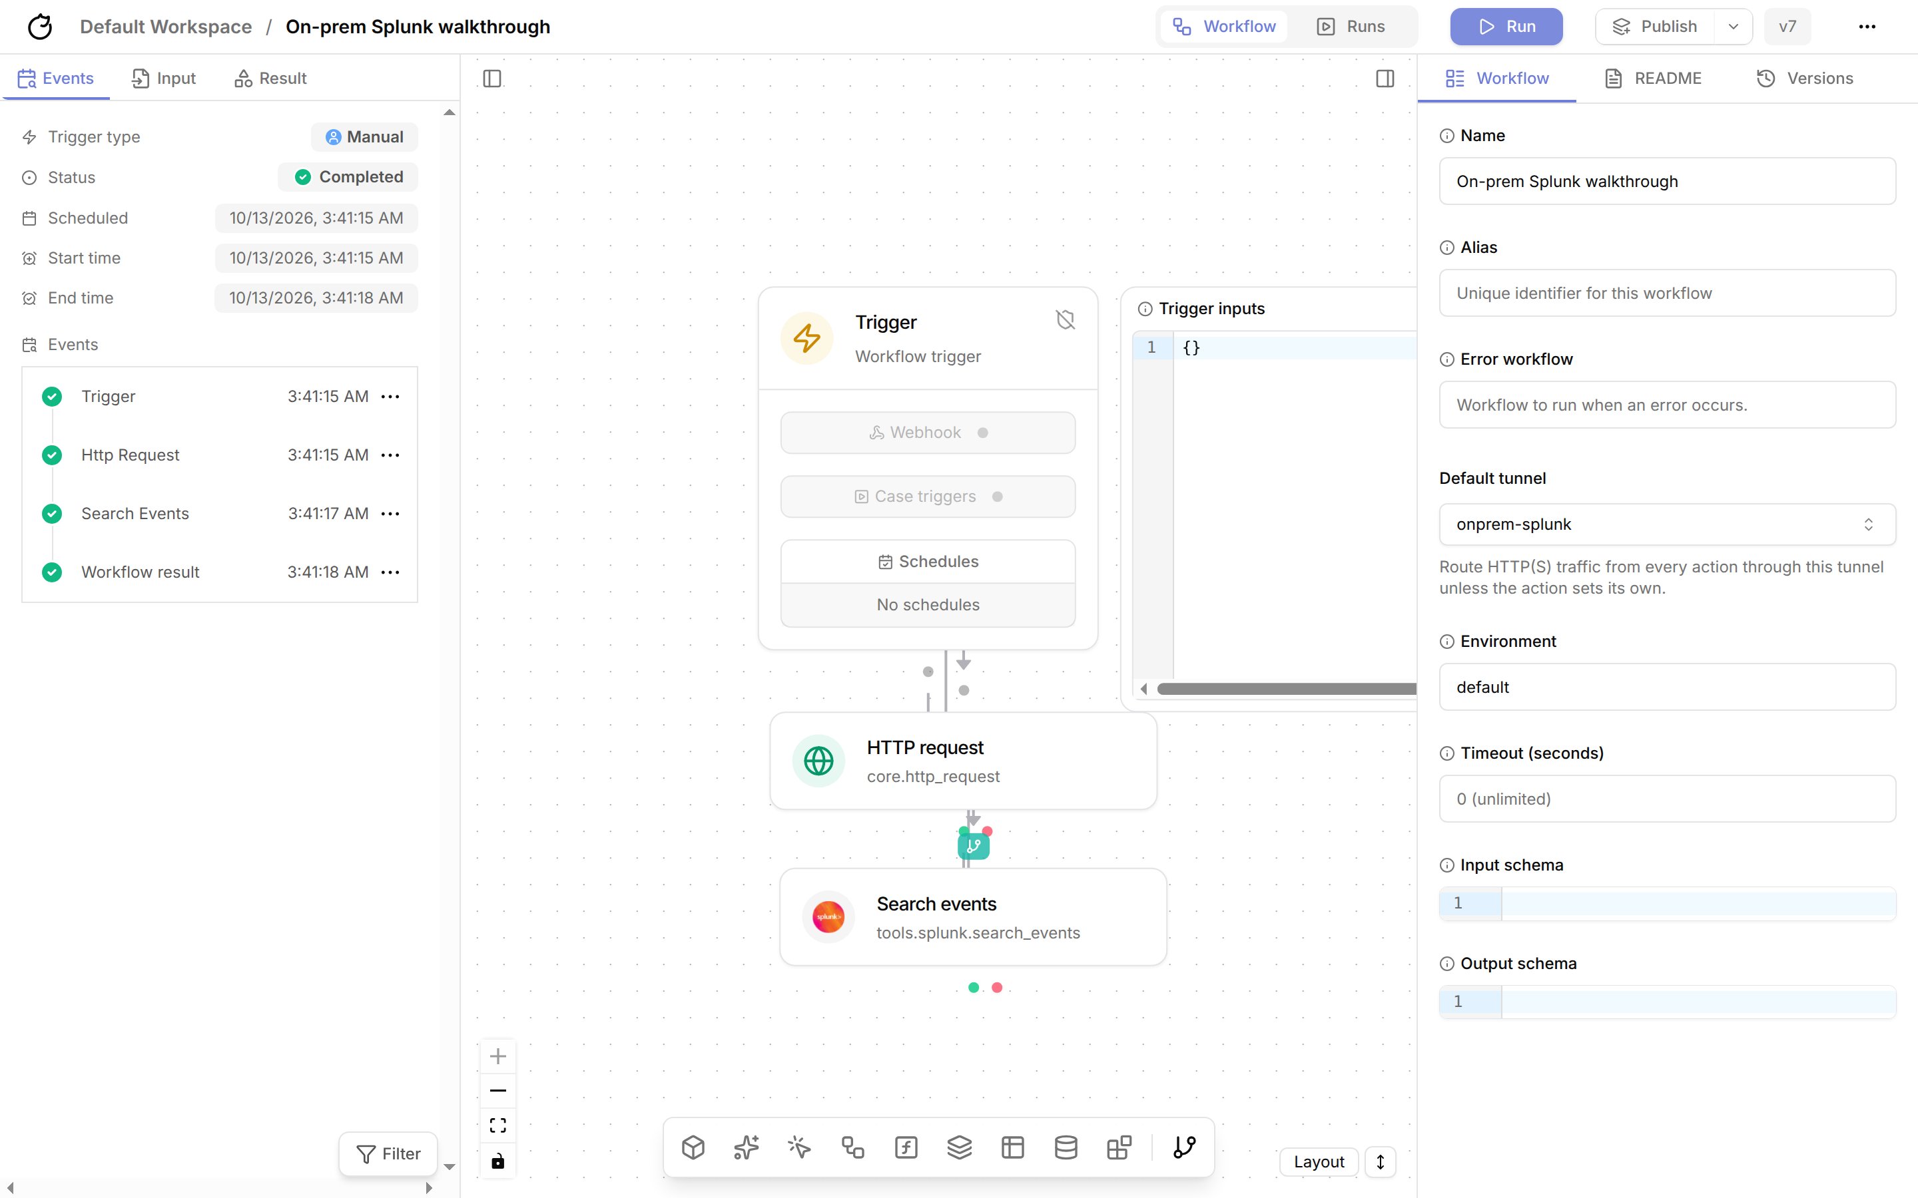Click the table icon in bottom toolbar
The width and height of the screenshot is (1918, 1198).
coord(1012,1147)
